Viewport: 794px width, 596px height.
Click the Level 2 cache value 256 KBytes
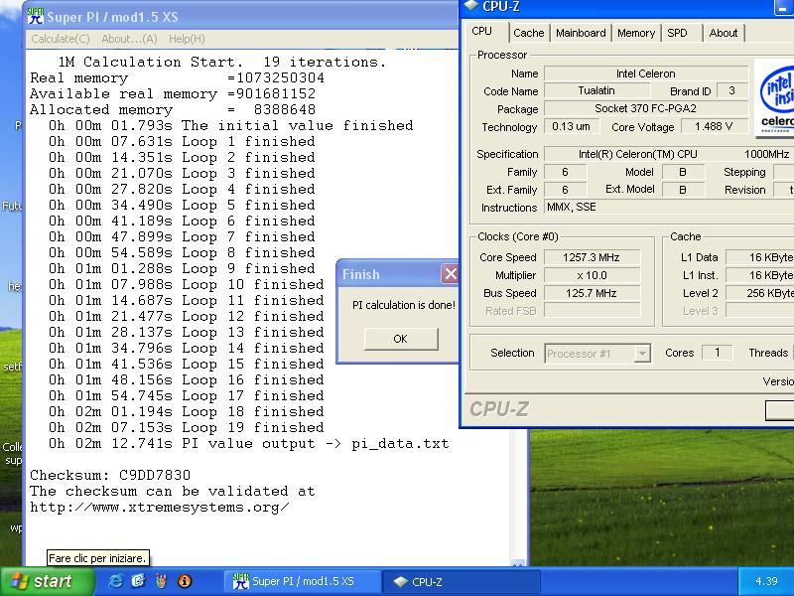coord(760,293)
